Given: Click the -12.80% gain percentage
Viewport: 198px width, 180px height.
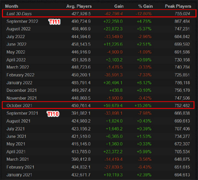Looking at the screenshot, I should point(144,13).
